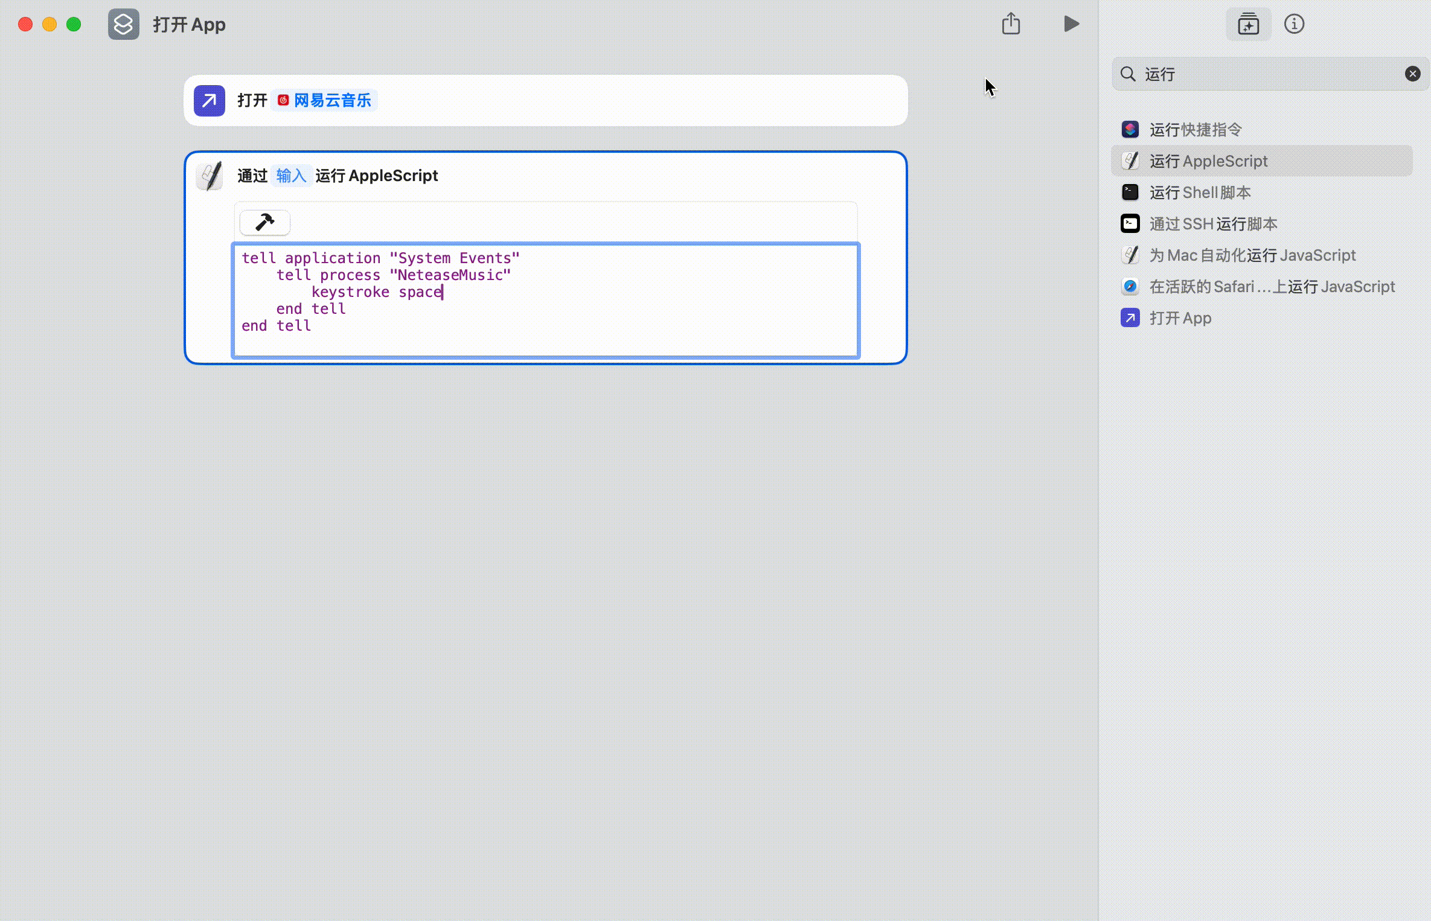The width and height of the screenshot is (1431, 921).
Task: Run the shortcut with play button
Action: point(1071,24)
